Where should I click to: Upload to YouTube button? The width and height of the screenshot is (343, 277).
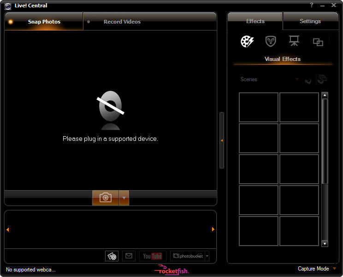pos(152,256)
